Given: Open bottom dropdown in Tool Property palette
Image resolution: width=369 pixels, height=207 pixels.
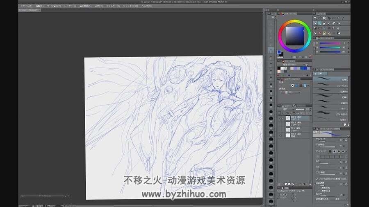Looking at the screenshot, I should (339, 199).
